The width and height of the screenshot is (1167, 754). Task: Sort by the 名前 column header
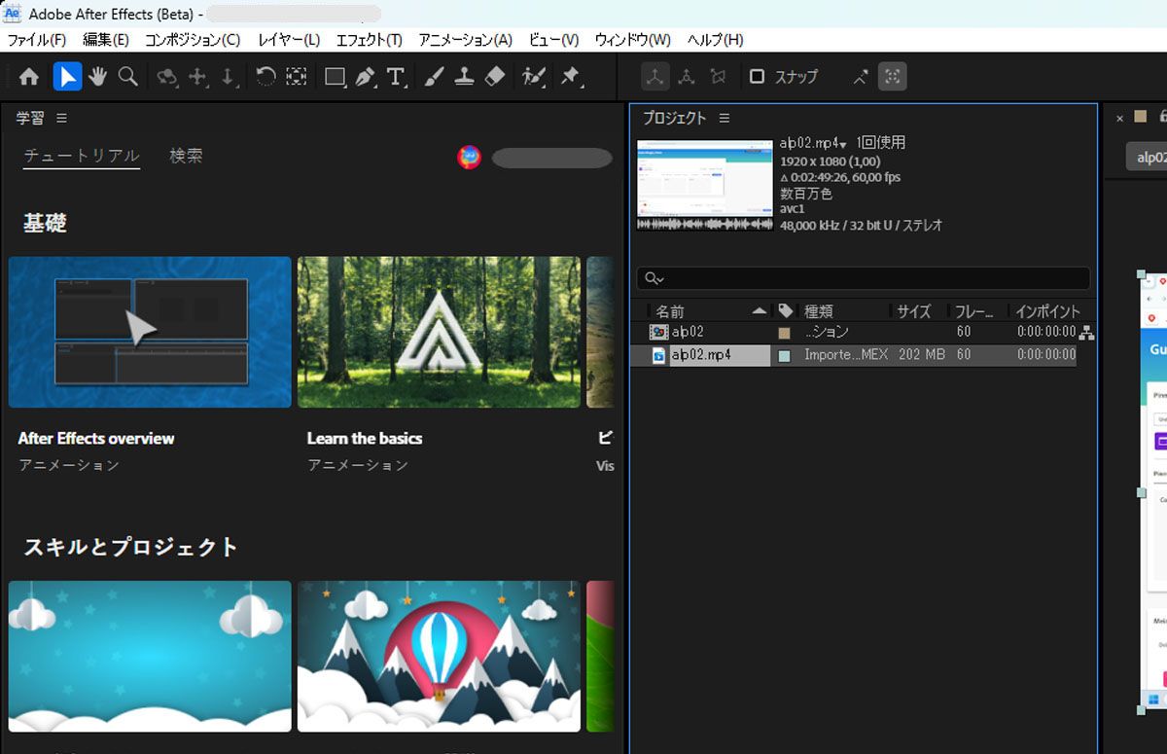669,311
